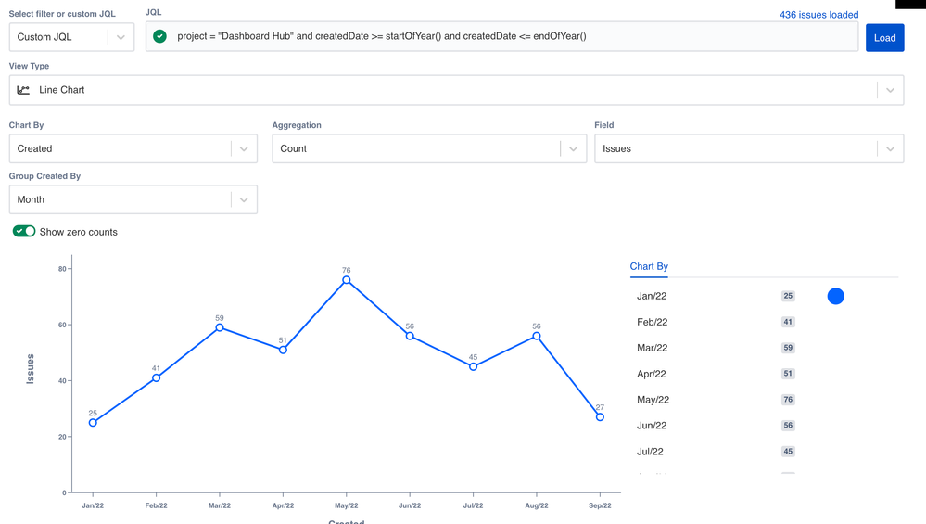This screenshot has width=926, height=524.
Task: Expand the Group Created By Month dropdown
Action: pyautogui.click(x=244, y=199)
